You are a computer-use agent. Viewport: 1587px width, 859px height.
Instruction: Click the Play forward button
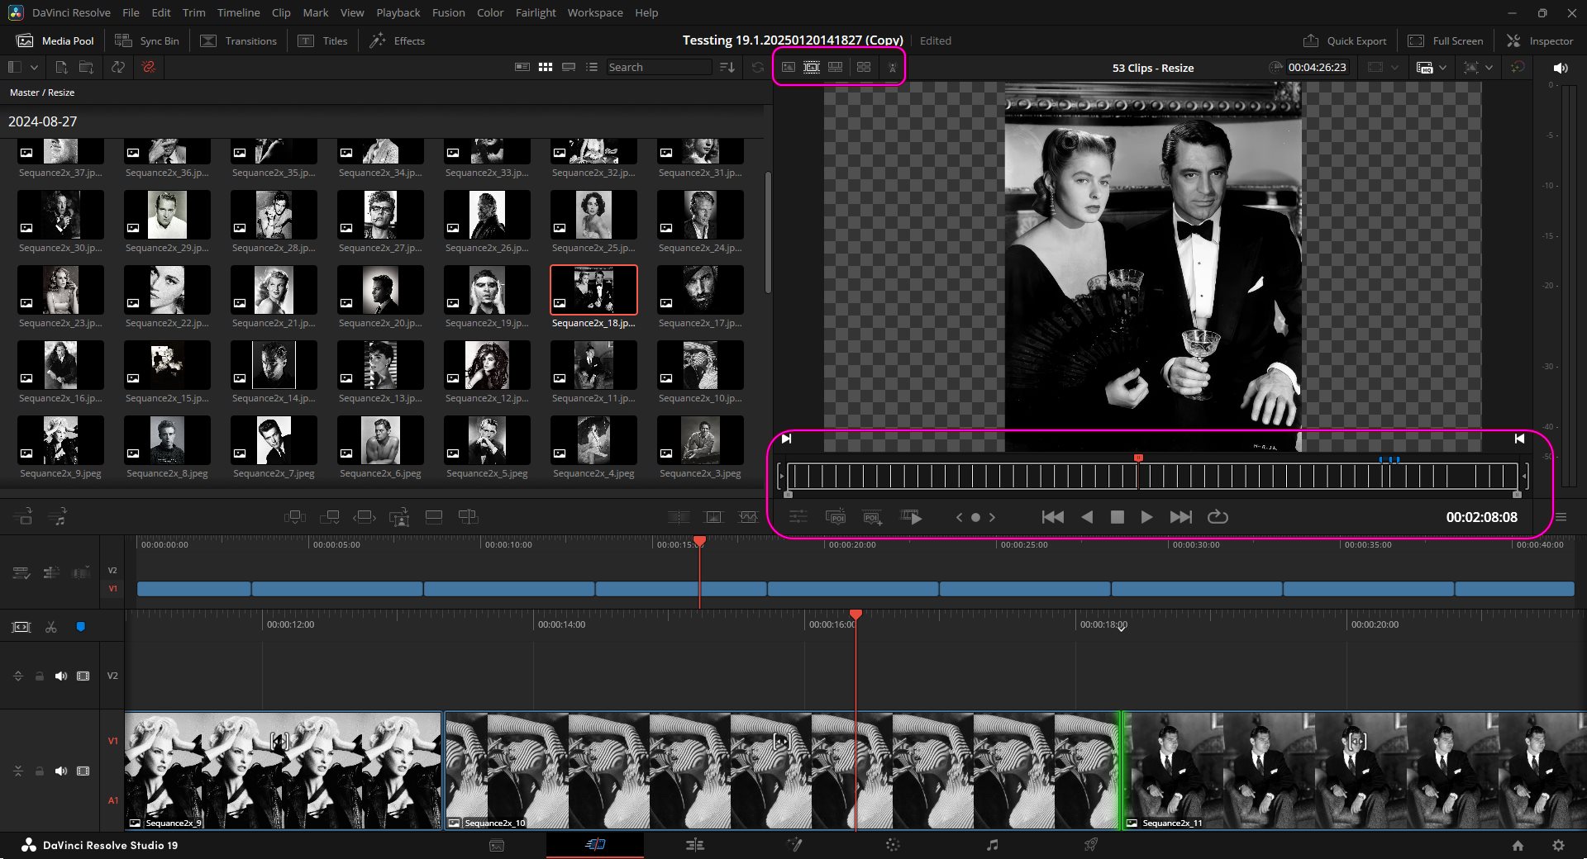[1146, 517]
